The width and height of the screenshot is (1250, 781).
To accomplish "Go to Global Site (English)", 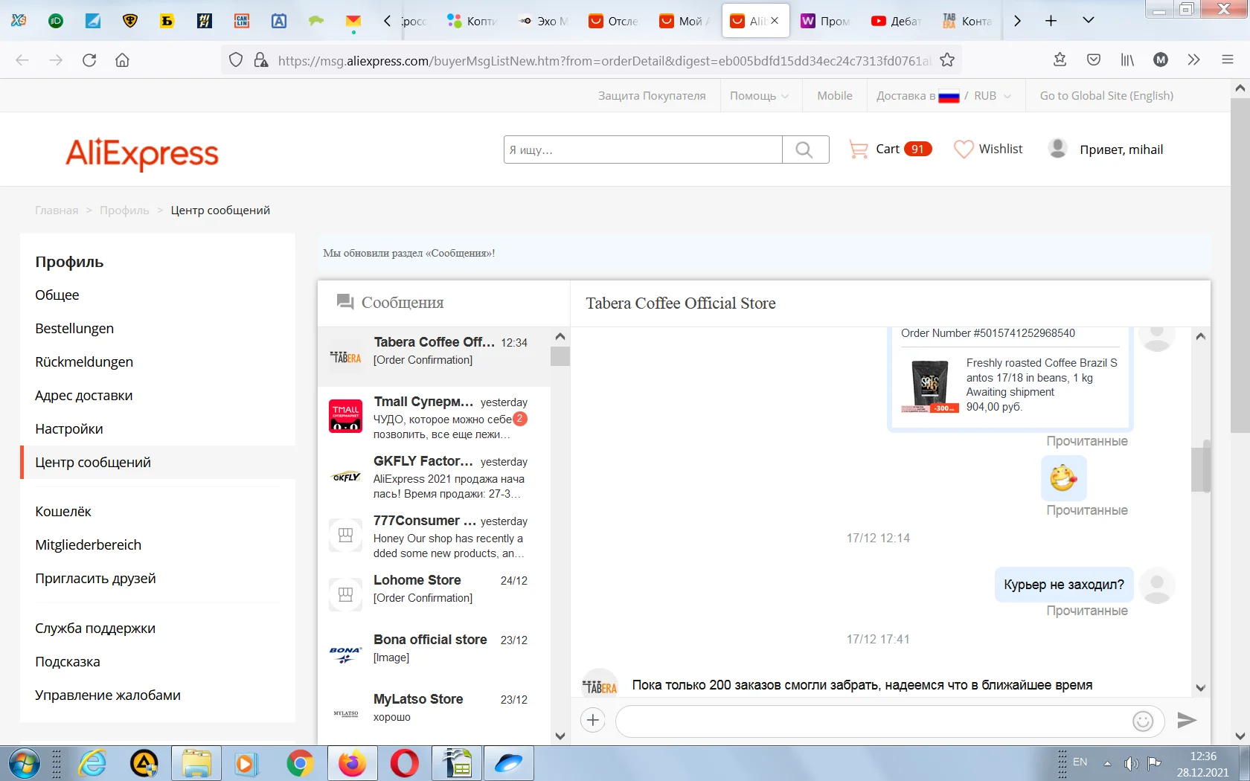I will 1106,96.
